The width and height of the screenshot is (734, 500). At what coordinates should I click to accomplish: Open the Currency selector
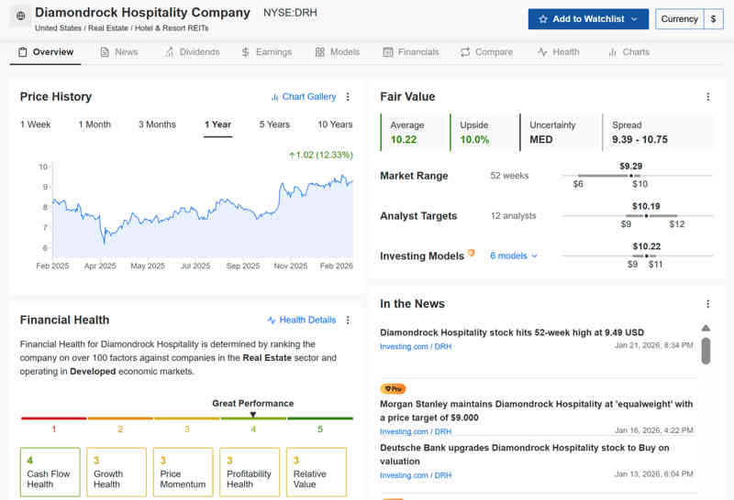coord(679,19)
